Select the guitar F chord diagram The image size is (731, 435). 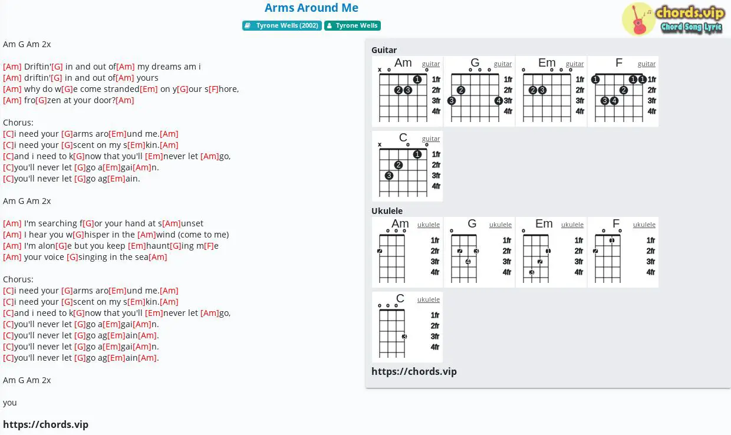pyautogui.click(x=623, y=91)
